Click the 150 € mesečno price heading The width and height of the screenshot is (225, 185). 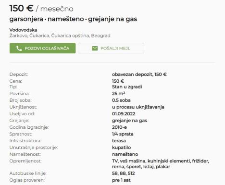tap(41, 8)
